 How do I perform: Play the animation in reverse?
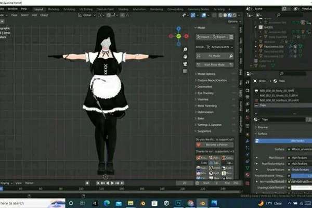[108, 183]
